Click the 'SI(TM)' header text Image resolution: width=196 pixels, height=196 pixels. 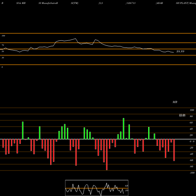tap(74, 3)
